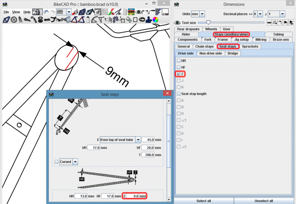Open the fork icon in the toolbar
The width and height of the screenshot is (296, 204).
21,19
